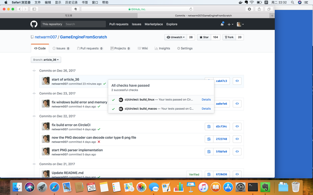
Task: Open CircleCI logo beside build_linux check
Action: [x=121, y=100]
